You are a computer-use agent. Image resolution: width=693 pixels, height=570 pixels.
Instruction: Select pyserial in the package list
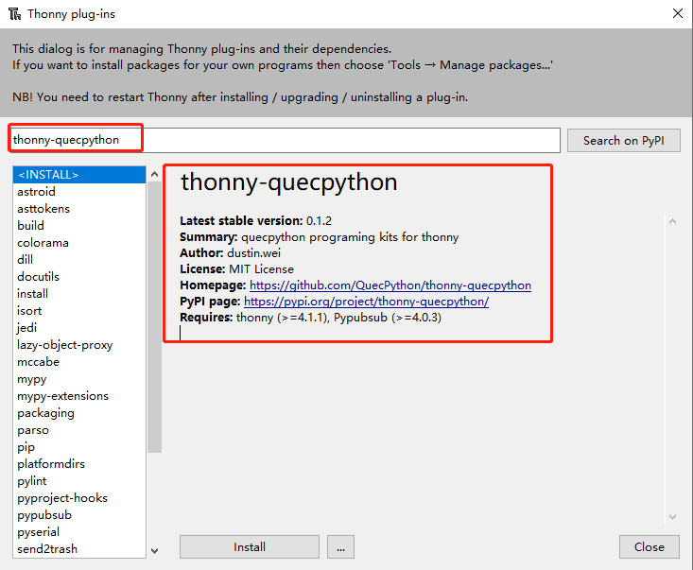tap(79, 532)
